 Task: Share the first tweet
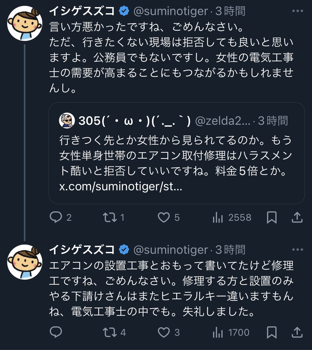coord(297,217)
